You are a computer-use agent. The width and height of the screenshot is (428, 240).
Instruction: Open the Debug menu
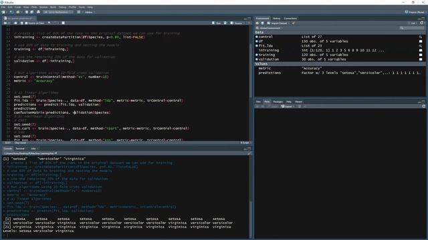[x=62, y=7]
